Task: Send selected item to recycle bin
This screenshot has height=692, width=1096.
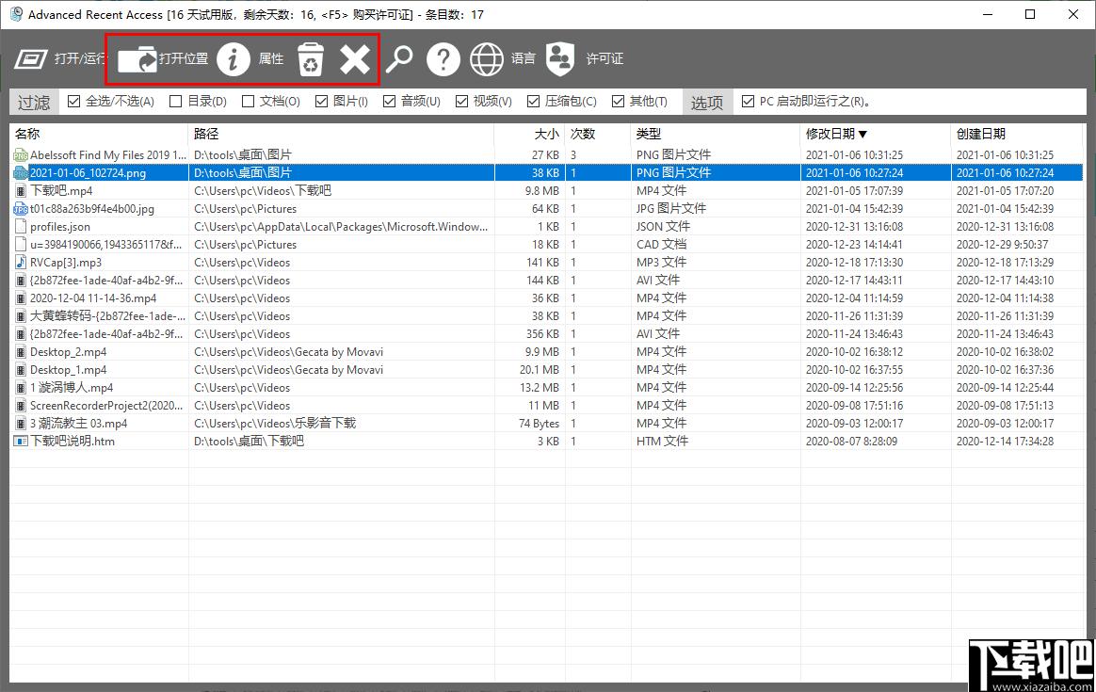Action: tap(311, 58)
